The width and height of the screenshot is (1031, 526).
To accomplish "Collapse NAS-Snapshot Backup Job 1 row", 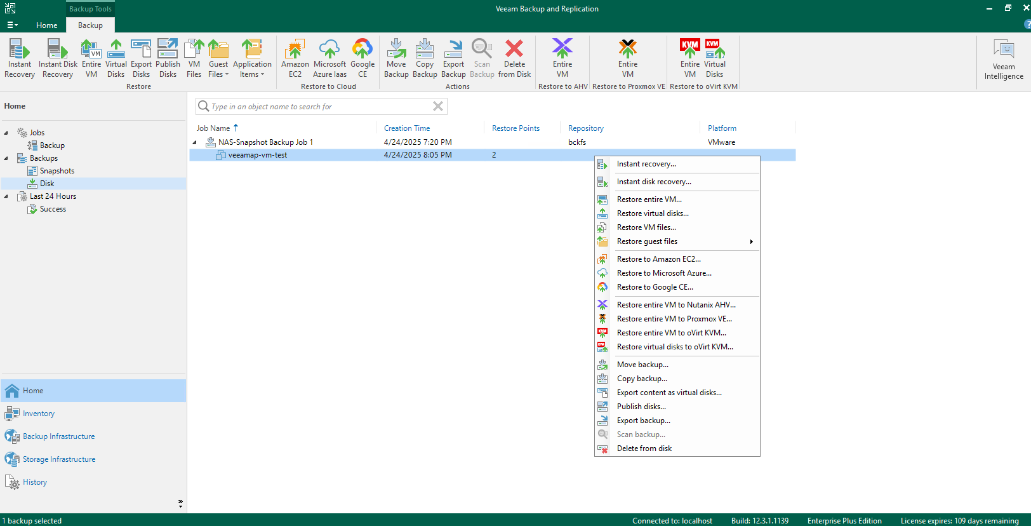I will [x=194, y=142].
